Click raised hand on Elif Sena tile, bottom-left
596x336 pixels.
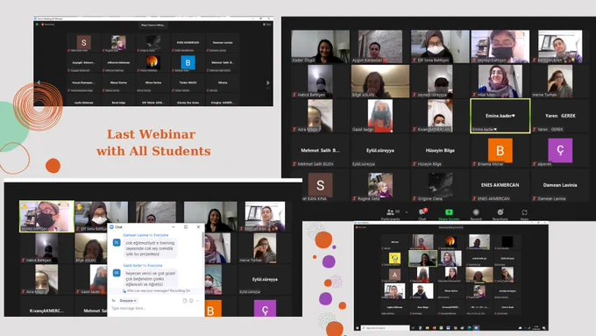tap(80, 207)
